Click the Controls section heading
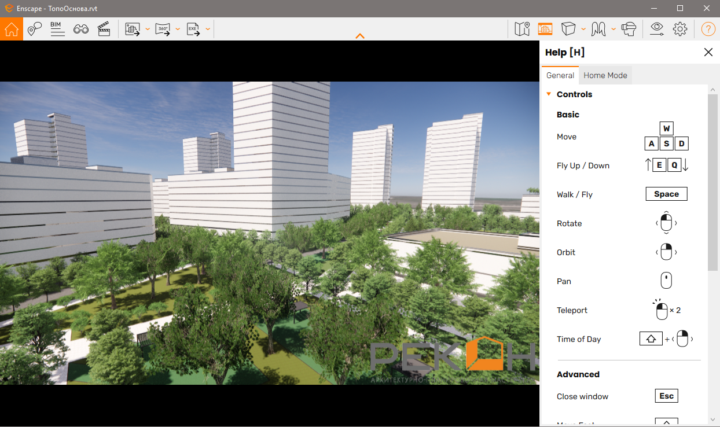 coord(574,94)
